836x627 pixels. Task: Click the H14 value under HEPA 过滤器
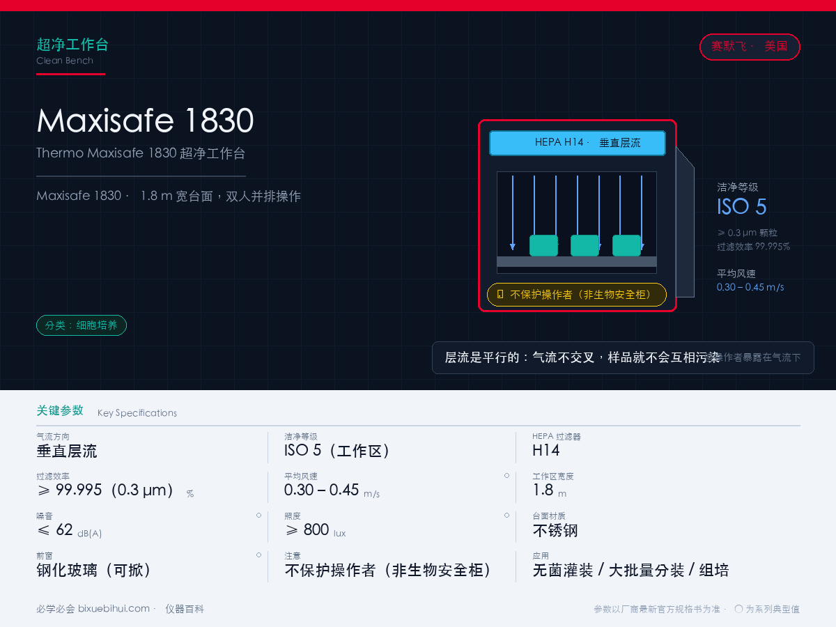[x=546, y=451]
